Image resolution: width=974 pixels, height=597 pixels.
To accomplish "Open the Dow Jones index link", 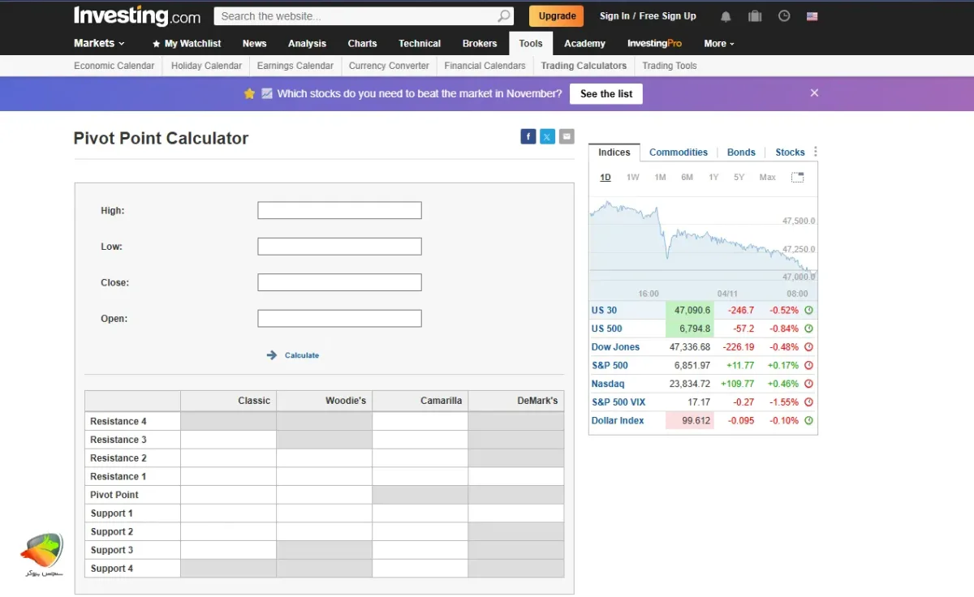I will pyautogui.click(x=615, y=347).
